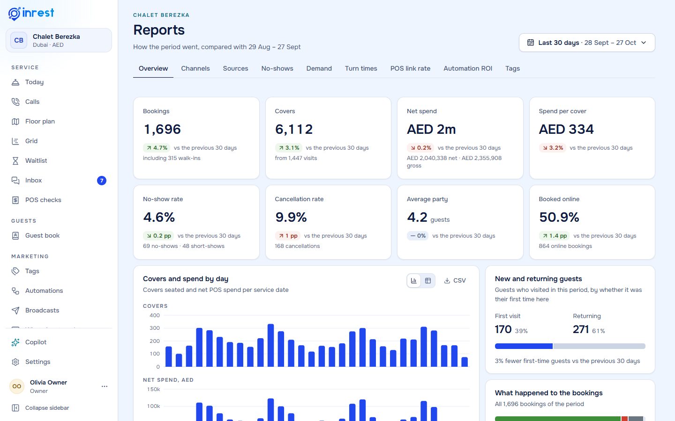Open Grid via its list icon
This screenshot has height=421, width=675.
(x=15, y=141)
